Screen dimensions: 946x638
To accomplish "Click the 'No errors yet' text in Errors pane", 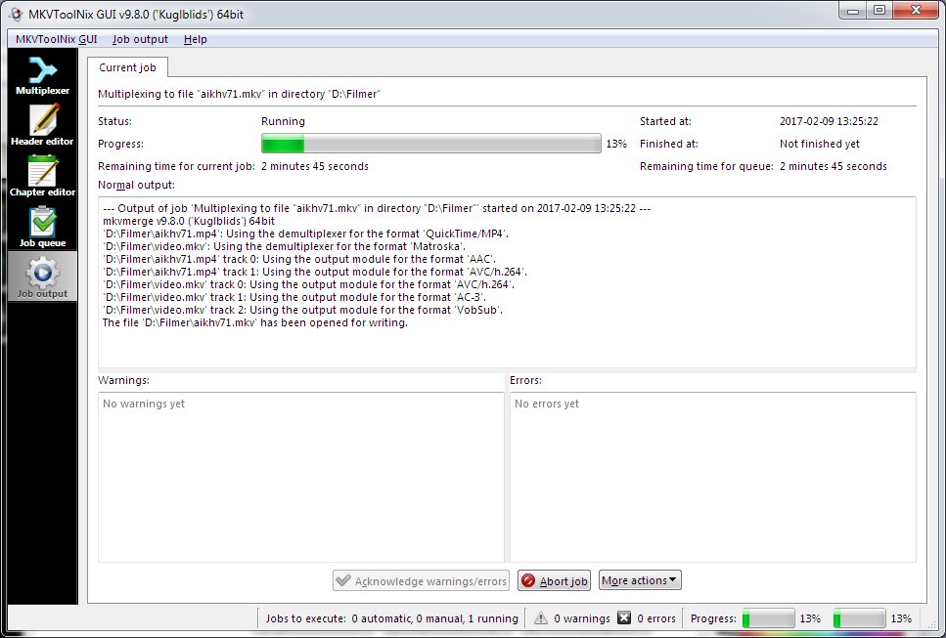I will [547, 404].
